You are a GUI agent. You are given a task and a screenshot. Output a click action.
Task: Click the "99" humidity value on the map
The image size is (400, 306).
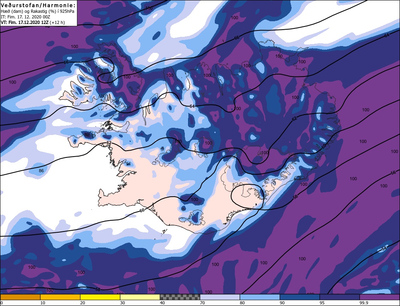(87, 135)
